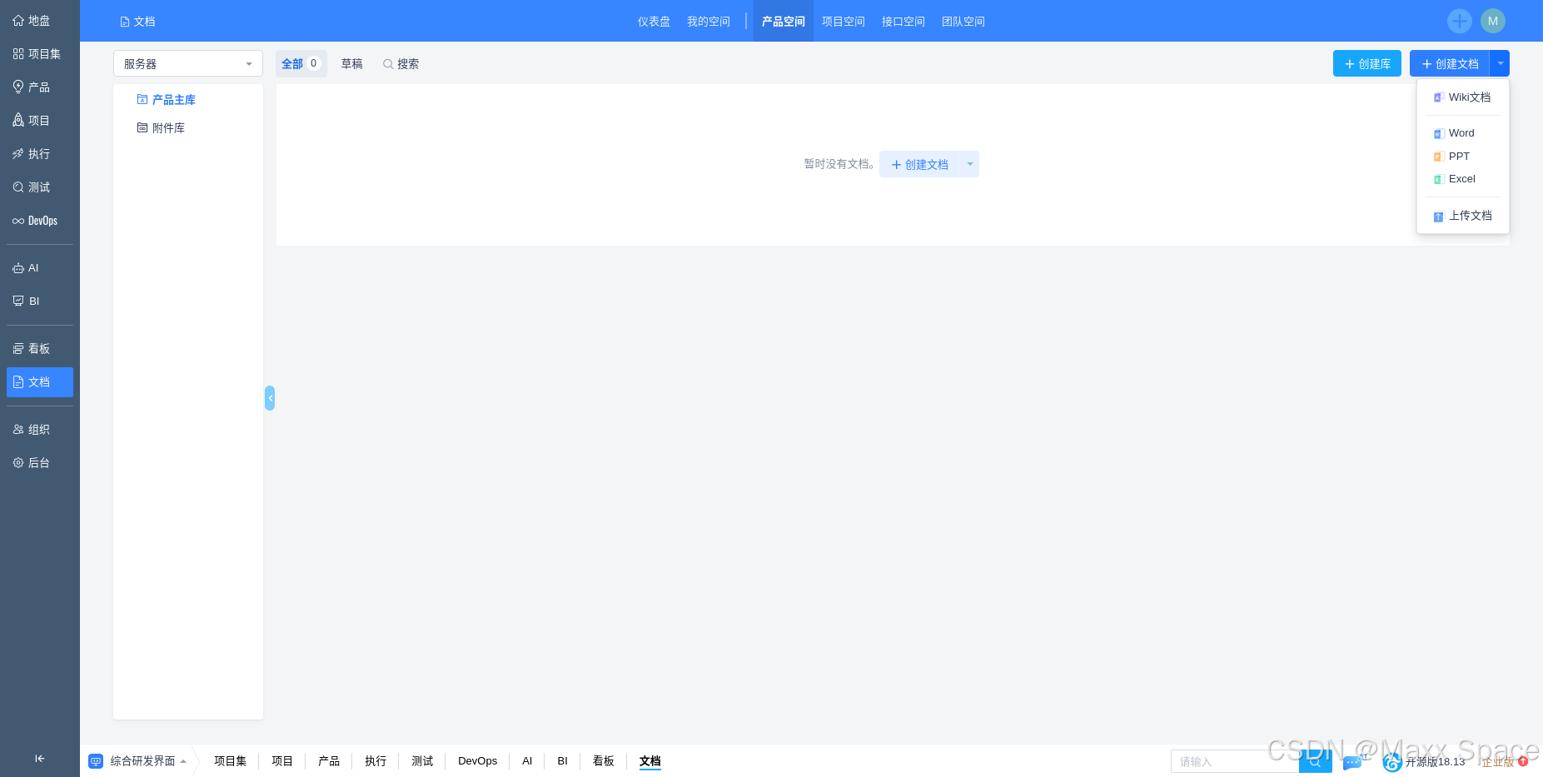
Task: Open AI in the bottom bar
Action: (527, 761)
